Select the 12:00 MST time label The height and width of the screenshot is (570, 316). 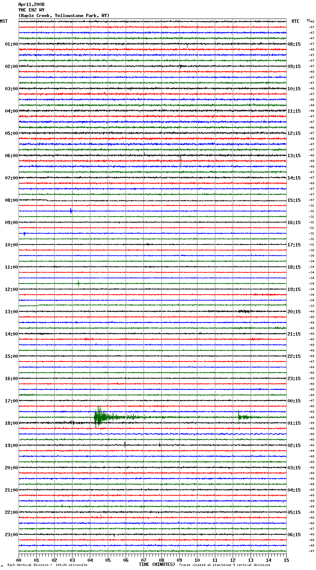12,289
